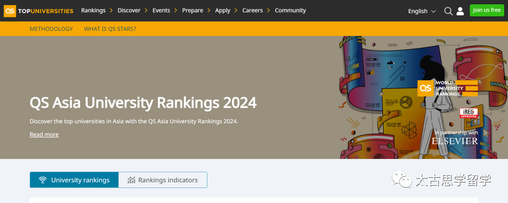Open the Careers menu

tap(253, 10)
